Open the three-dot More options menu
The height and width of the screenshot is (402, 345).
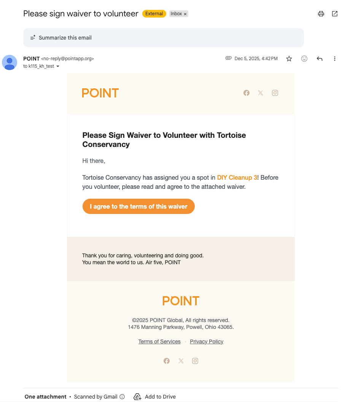pos(335,59)
